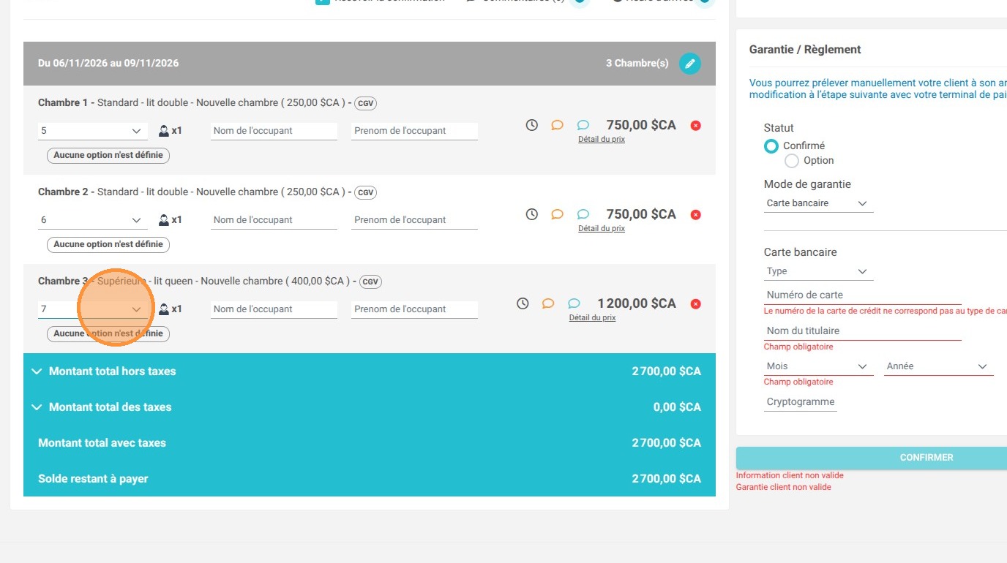Open the room number dropdown showing 7
Screen dimensions: 1007x563
tap(91, 309)
